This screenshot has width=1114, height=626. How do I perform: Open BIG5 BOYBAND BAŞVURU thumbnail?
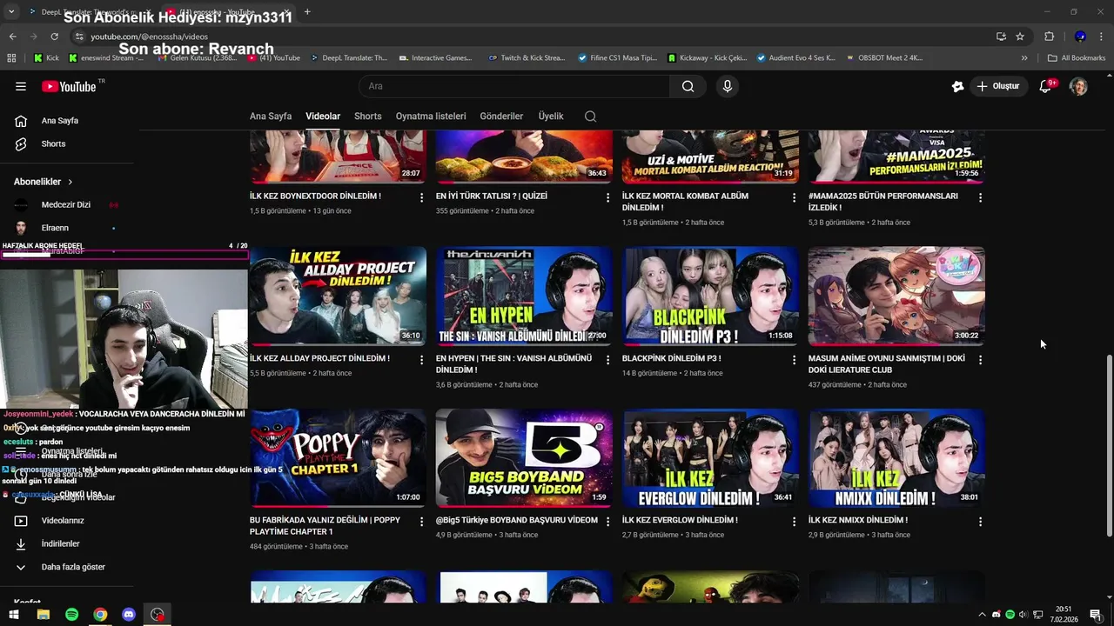(524, 457)
